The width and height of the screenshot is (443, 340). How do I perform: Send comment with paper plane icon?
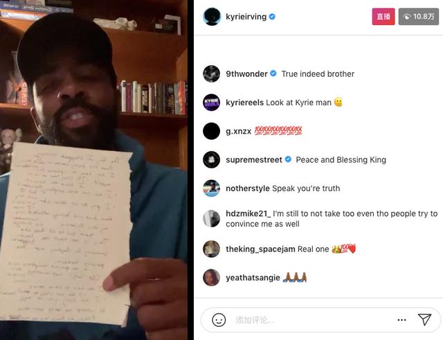coord(424,320)
